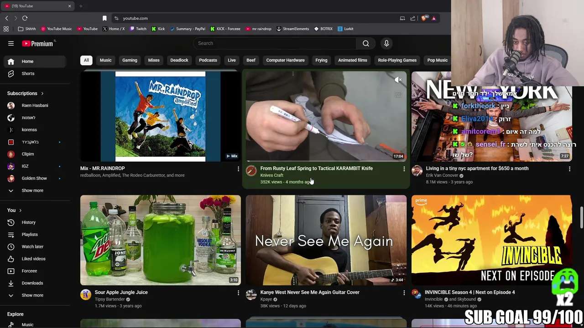Open the Summary - PayPal bookmark
Screen dimensions: 584x328
pyautogui.click(x=188, y=29)
